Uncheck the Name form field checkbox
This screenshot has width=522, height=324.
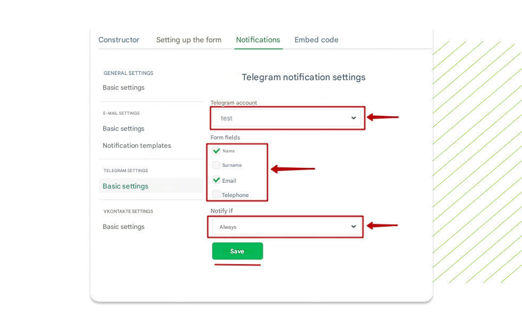coord(216,151)
